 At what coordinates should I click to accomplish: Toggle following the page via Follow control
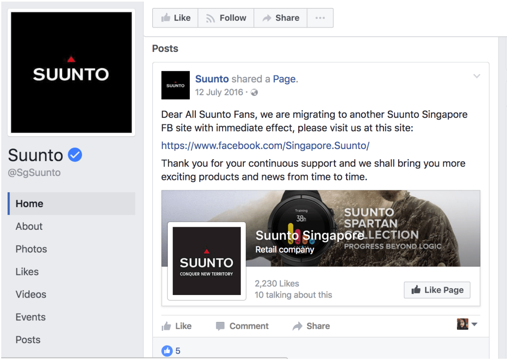(x=225, y=17)
